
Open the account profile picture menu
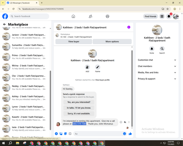coord(176,16)
